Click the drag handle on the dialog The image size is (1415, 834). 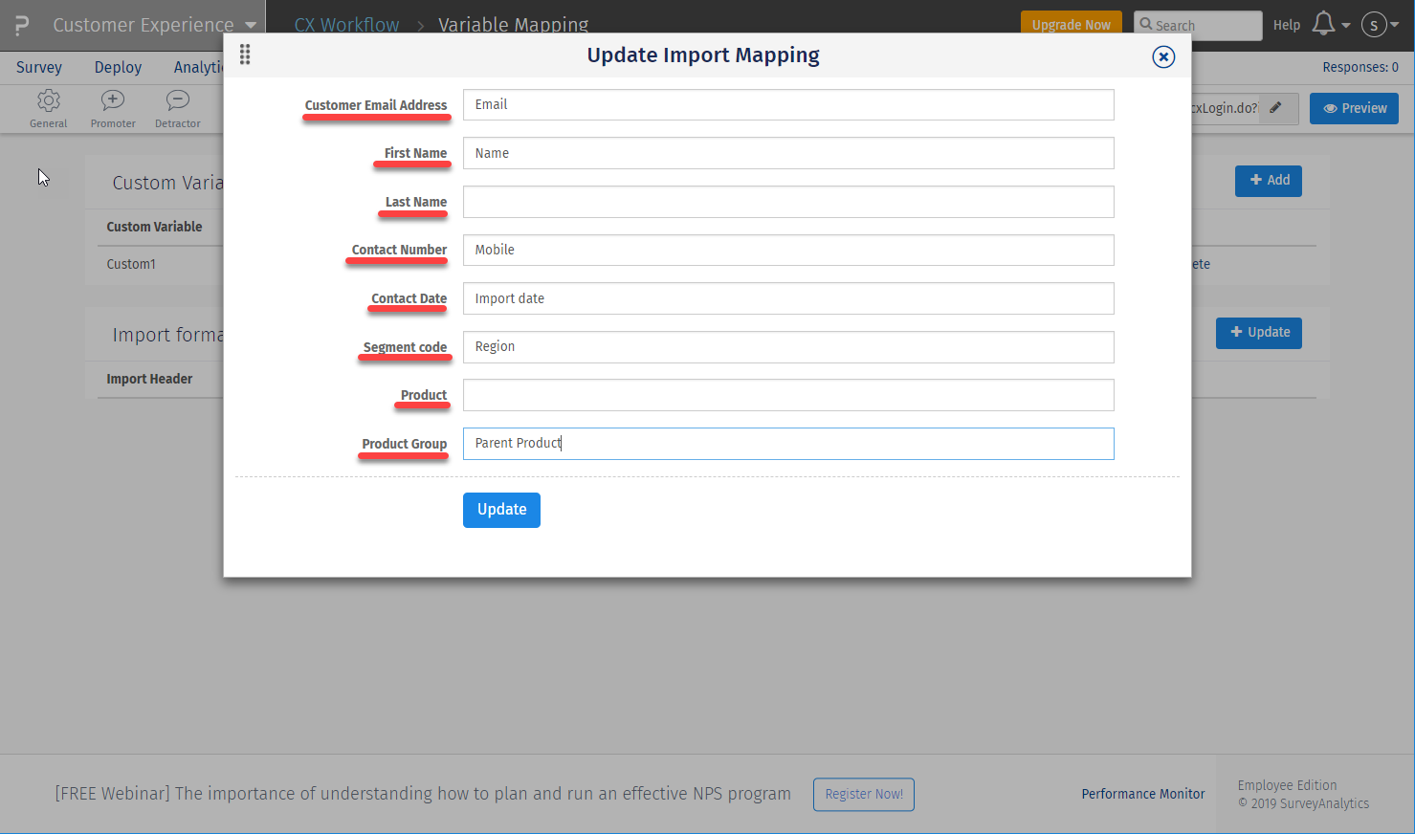pos(245,55)
